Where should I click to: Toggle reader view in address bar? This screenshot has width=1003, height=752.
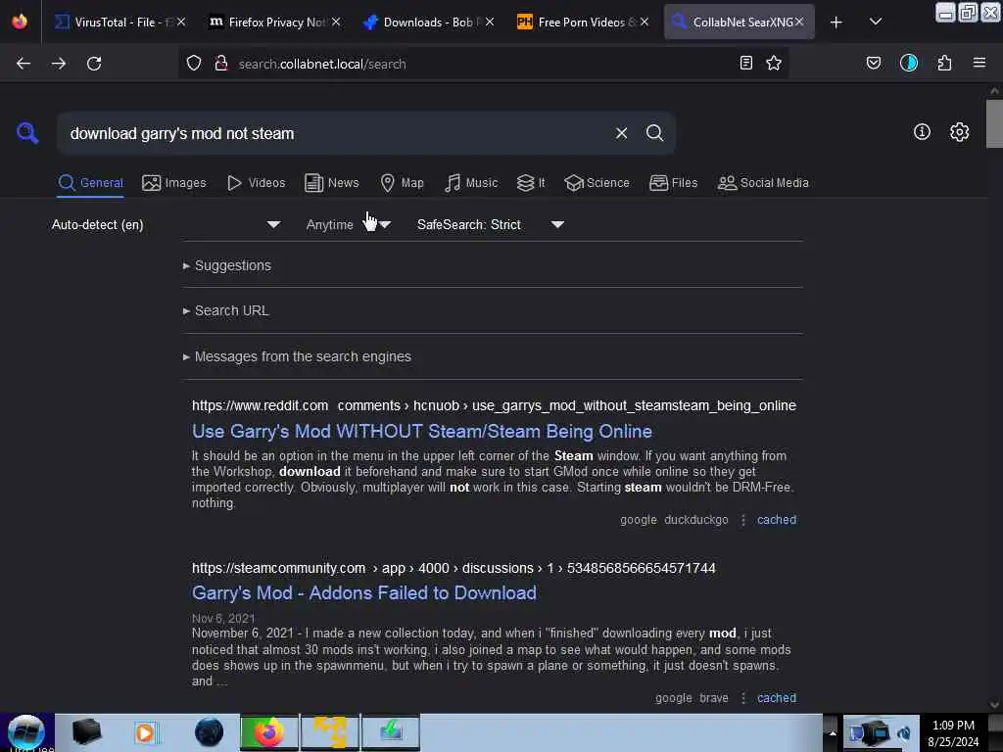745,63
